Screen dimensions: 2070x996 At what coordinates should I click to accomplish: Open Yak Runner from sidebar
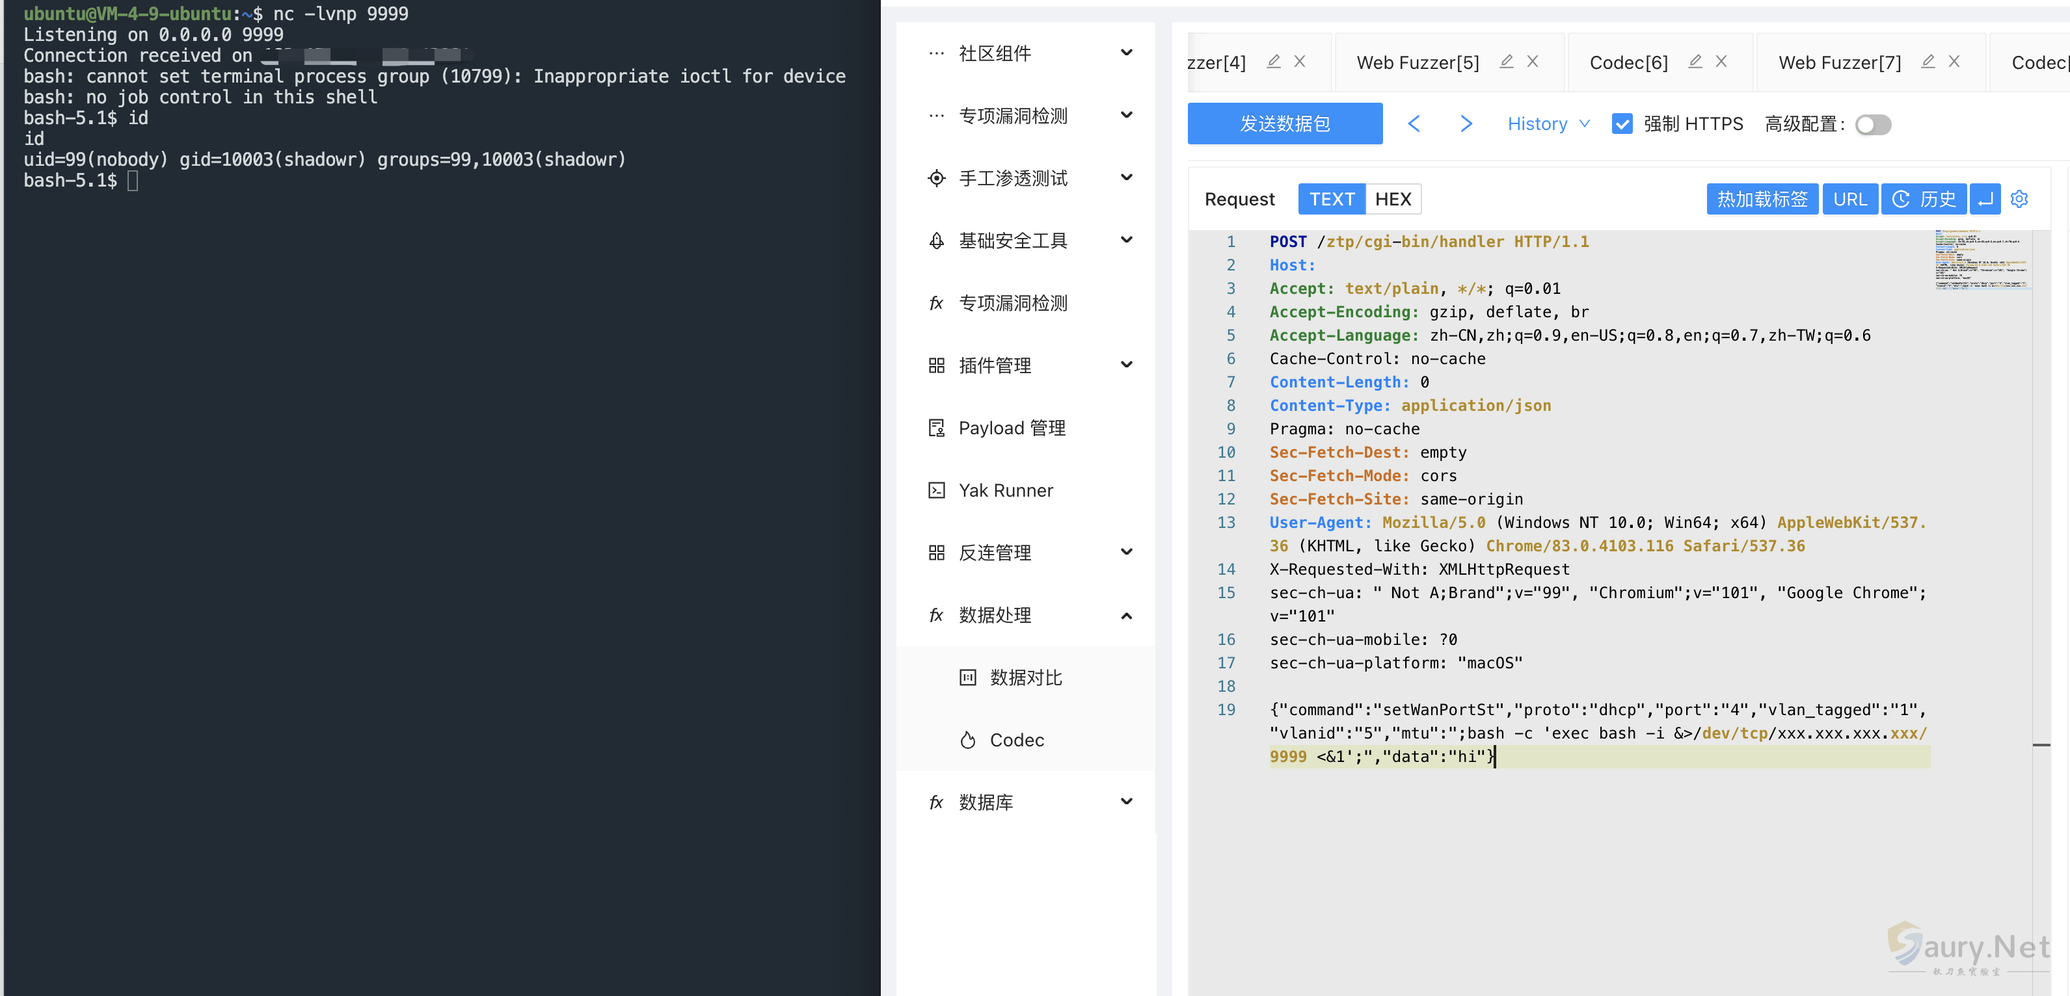(x=1005, y=490)
